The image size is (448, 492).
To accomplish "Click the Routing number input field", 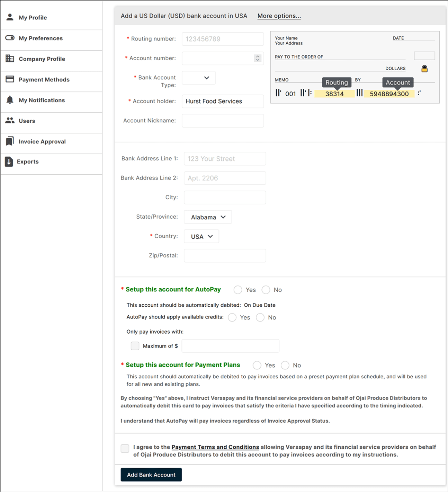I will point(223,39).
